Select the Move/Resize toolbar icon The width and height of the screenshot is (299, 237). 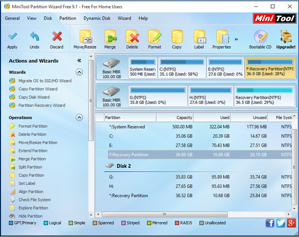click(85, 37)
